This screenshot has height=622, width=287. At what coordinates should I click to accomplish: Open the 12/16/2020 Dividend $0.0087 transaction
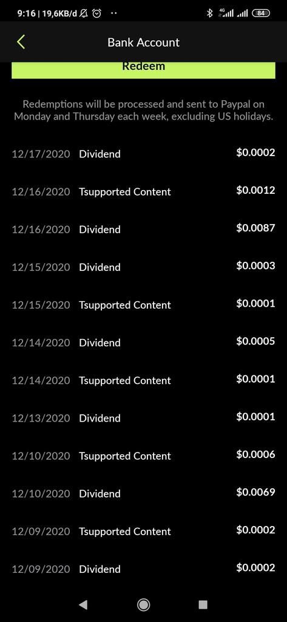(143, 229)
